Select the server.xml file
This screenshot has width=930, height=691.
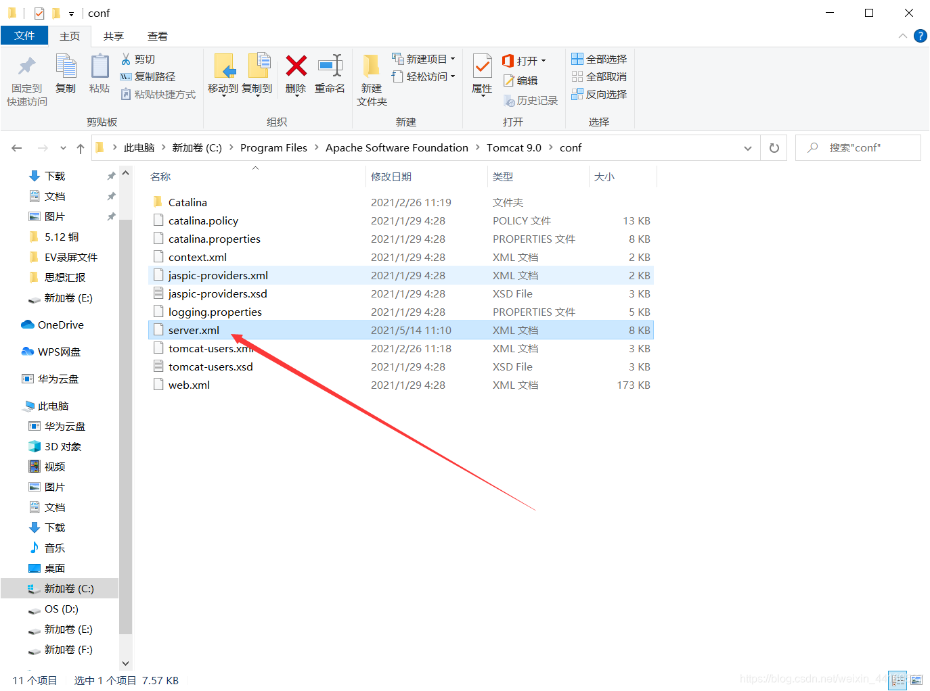tap(401, 330)
